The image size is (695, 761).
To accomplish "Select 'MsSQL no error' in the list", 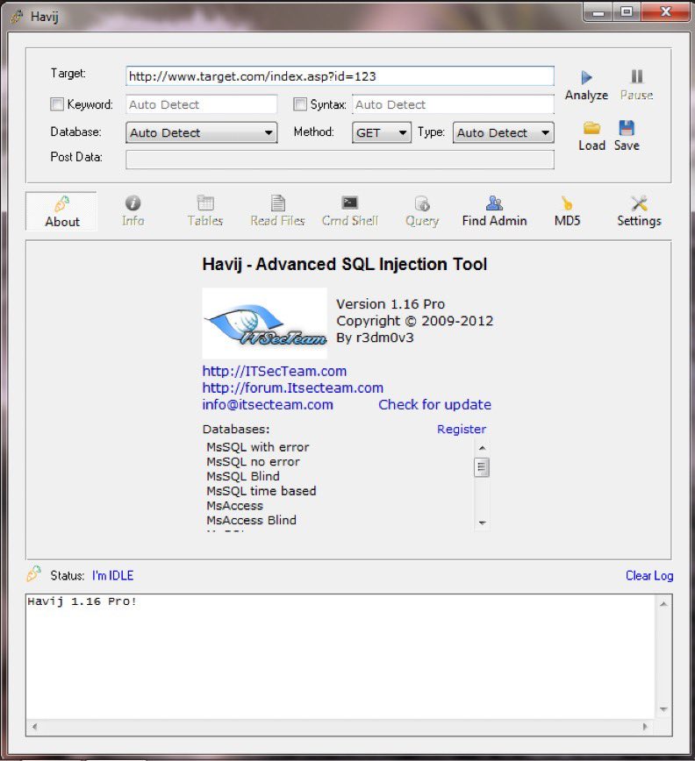I will pos(253,461).
